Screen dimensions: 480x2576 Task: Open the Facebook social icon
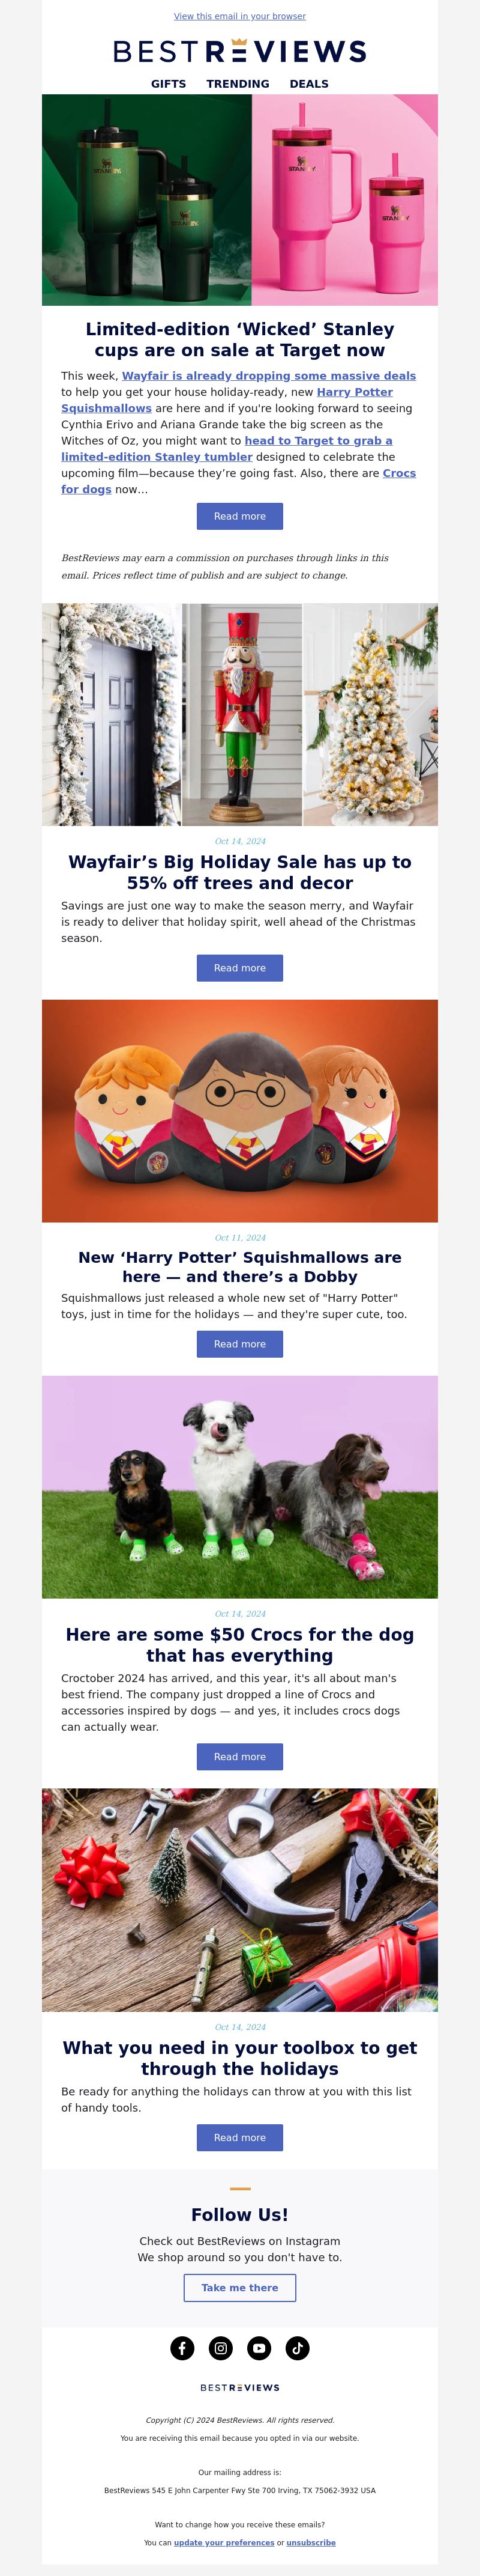[x=182, y=2348]
